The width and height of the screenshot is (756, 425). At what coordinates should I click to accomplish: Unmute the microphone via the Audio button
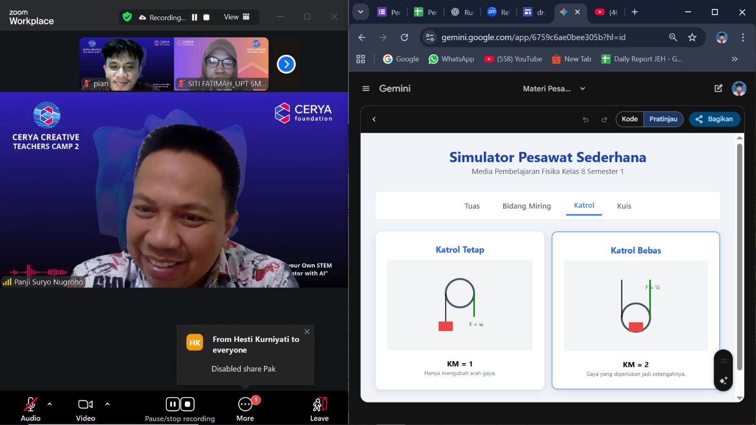31,405
